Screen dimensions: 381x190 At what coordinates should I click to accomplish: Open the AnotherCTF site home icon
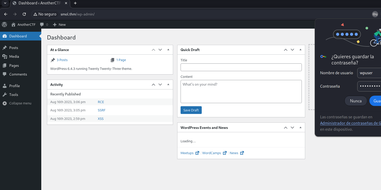point(13,24)
